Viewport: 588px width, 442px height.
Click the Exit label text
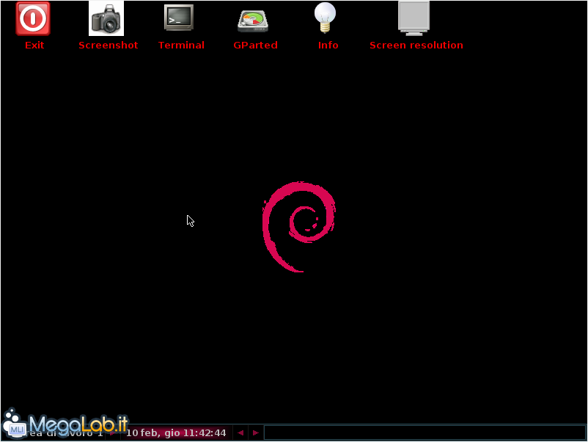click(x=34, y=46)
